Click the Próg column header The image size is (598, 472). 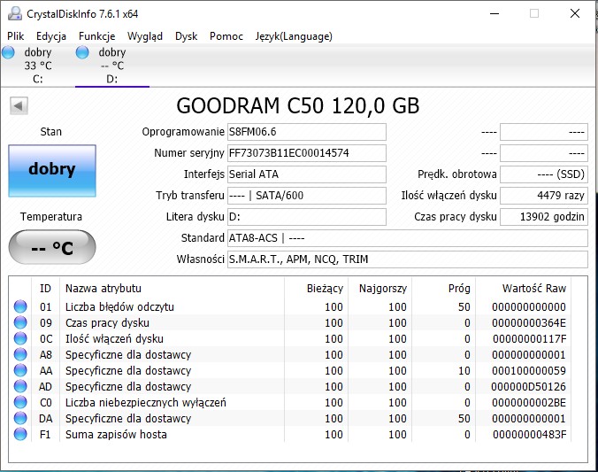click(443, 289)
